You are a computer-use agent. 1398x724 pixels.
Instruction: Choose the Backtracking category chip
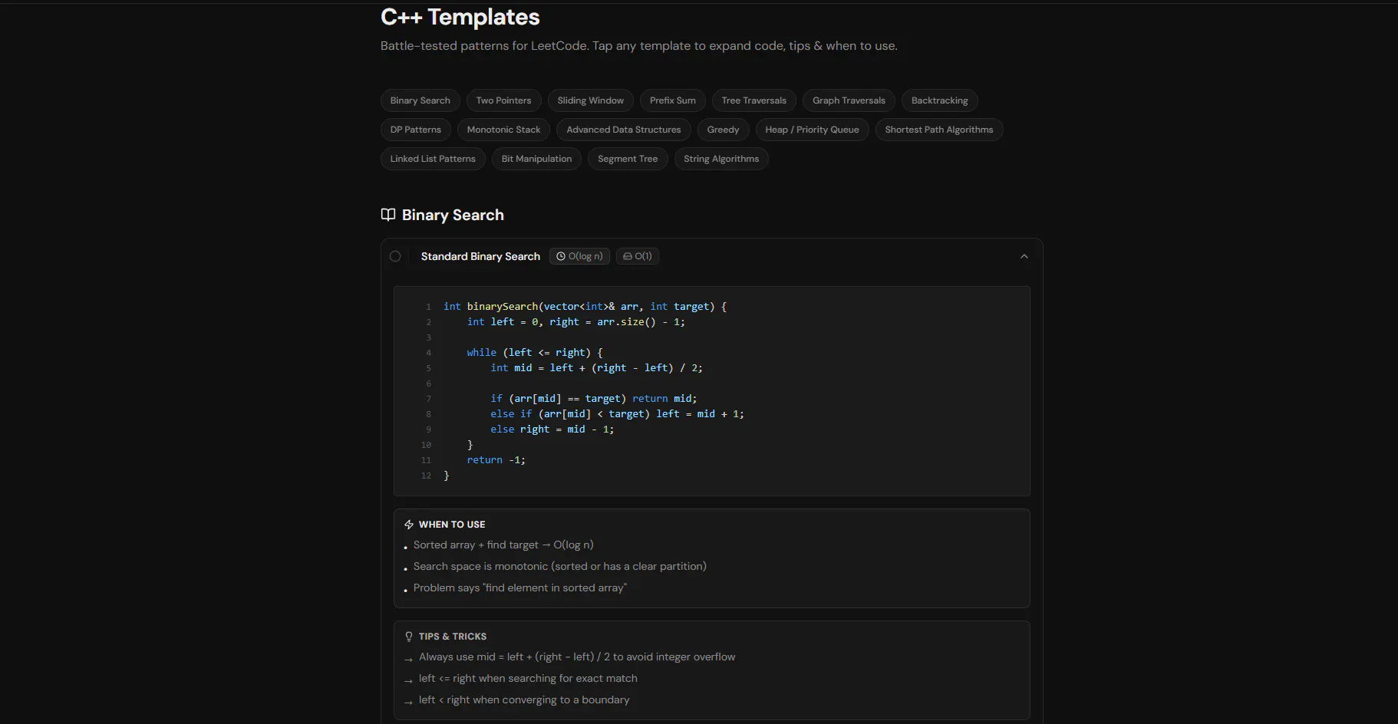pos(940,100)
